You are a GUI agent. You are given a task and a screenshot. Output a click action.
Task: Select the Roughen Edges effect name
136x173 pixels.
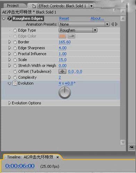point(28,18)
